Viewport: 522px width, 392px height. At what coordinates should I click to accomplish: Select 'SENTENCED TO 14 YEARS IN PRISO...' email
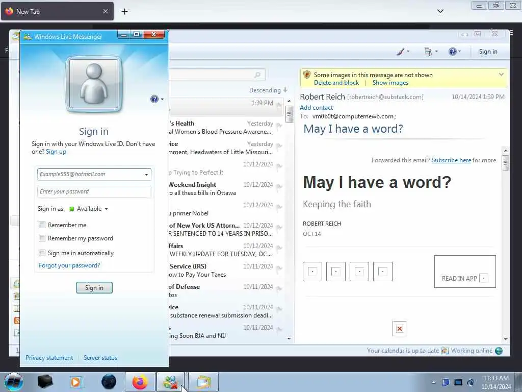226,230
